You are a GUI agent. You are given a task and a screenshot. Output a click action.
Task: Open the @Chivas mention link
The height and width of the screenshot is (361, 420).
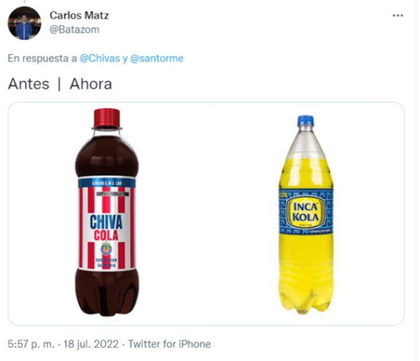point(100,58)
